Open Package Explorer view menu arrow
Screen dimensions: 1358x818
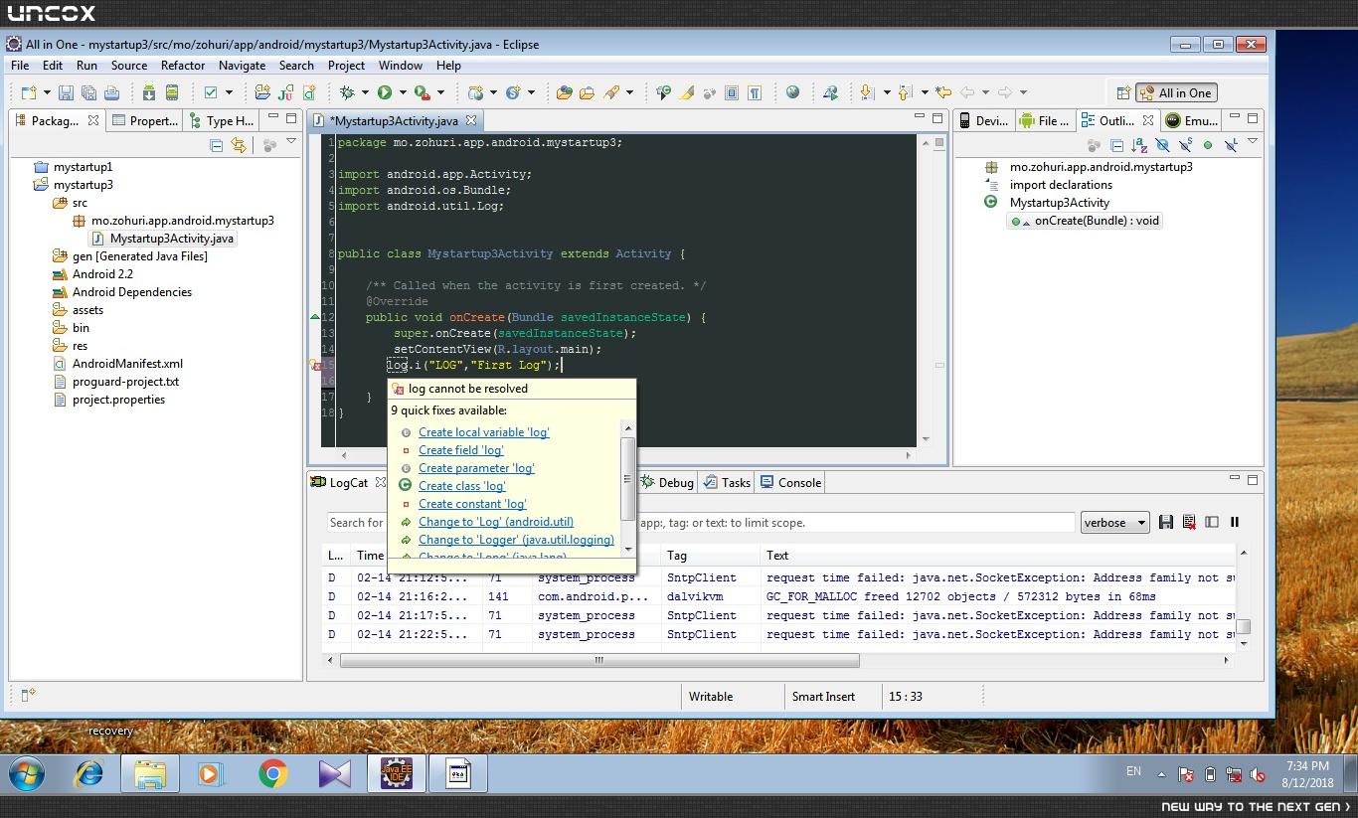point(291,142)
